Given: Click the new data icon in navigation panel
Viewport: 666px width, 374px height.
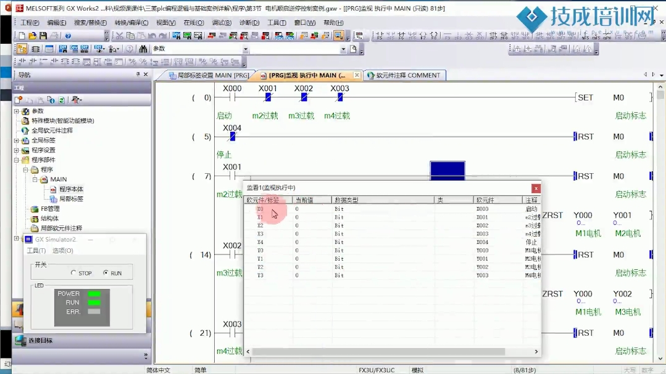Looking at the screenshot, I should [x=19, y=100].
